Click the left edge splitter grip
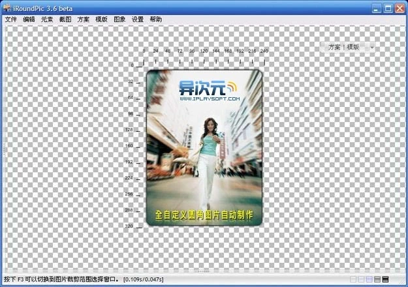Screen dimensions: 408x287 pos(4,149)
